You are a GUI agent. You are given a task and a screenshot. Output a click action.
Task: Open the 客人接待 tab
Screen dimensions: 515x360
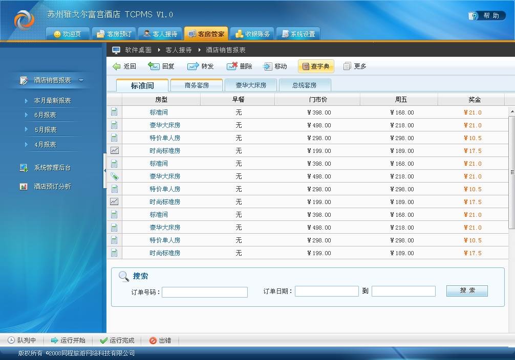[160, 34]
